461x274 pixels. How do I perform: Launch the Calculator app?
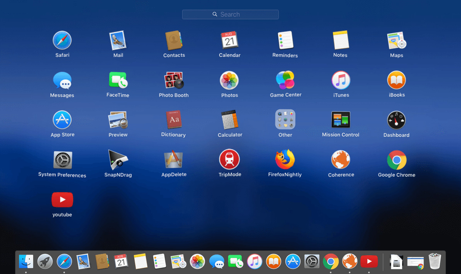[230, 120]
